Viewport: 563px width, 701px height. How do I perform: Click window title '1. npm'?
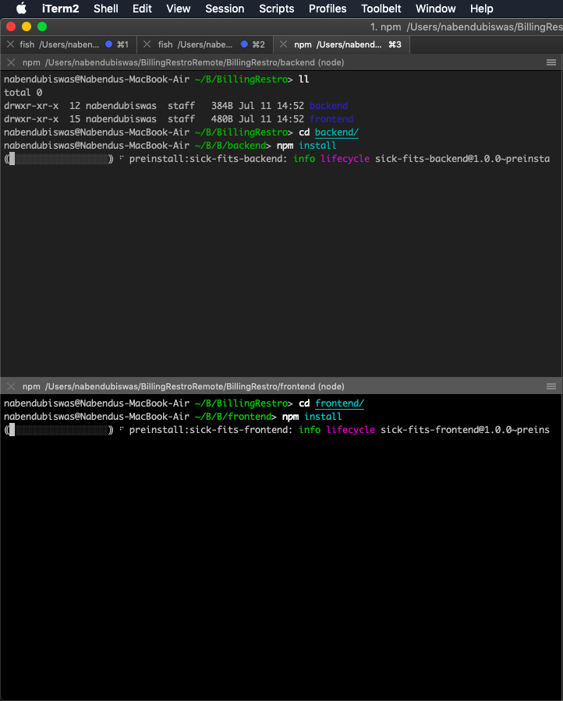385,26
